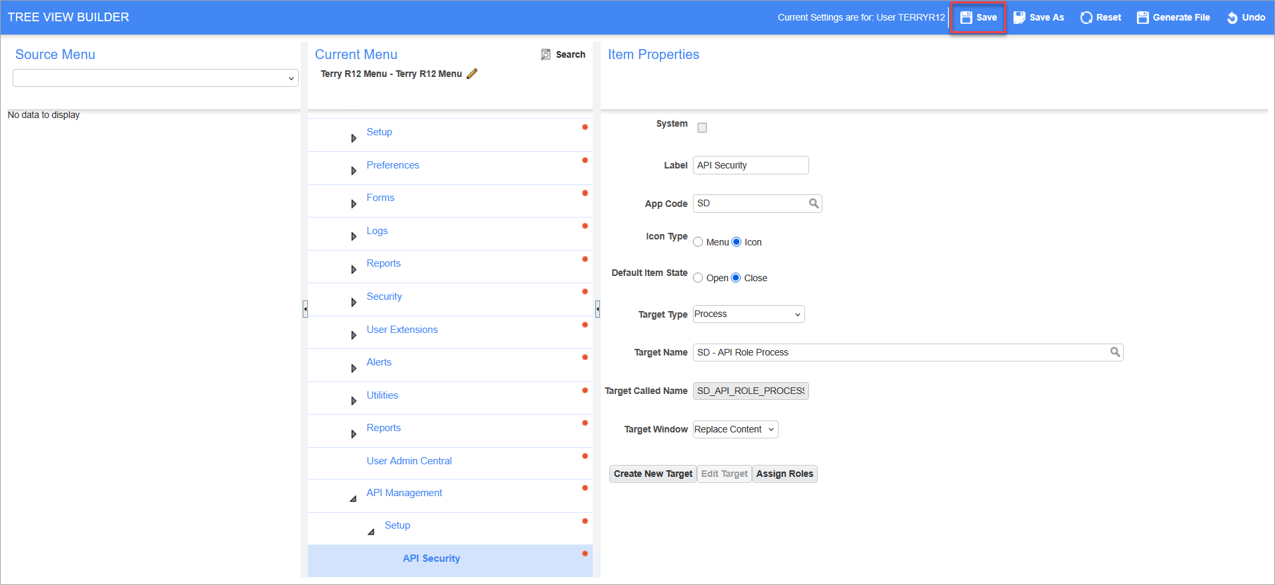Expand the Preferences tree node
Image resolution: width=1275 pixels, height=585 pixels.
click(x=354, y=171)
